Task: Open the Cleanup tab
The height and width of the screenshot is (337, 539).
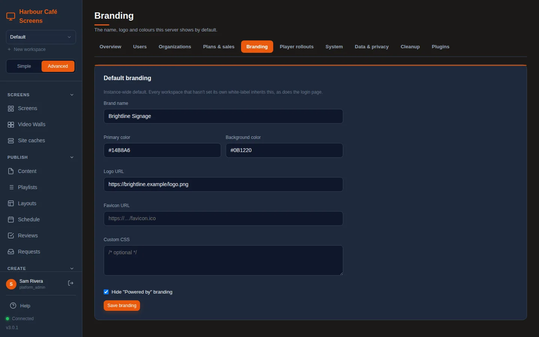Action: pyautogui.click(x=410, y=47)
